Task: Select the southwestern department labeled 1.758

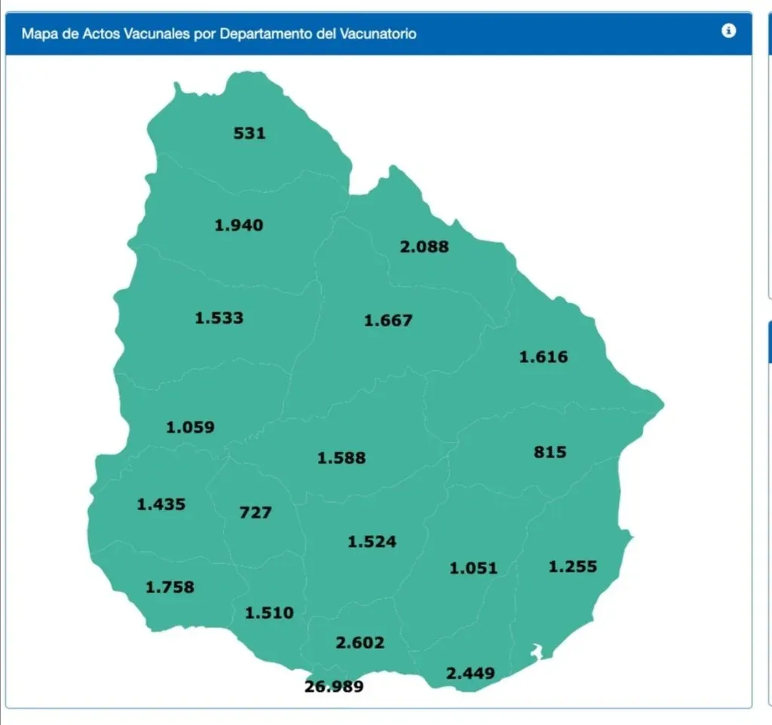Action: [x=170, y=586]
